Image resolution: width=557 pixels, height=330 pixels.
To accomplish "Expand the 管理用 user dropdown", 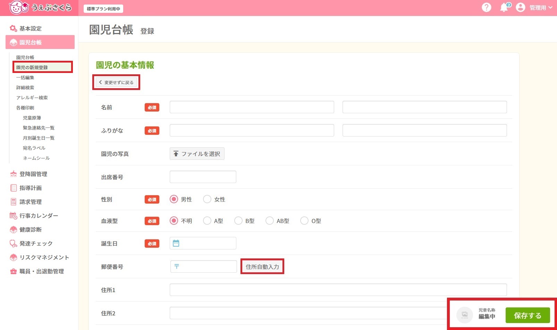I will tap(541, 8).
